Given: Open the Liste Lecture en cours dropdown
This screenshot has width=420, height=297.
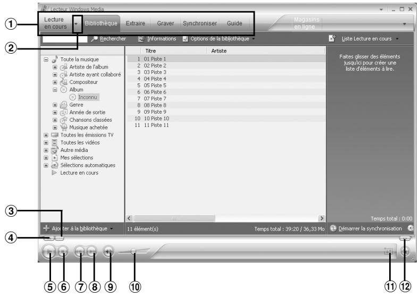Looking at the screenshot, I should (370, 39).
